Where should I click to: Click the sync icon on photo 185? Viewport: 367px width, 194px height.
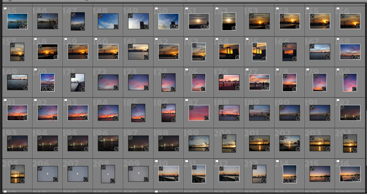(x=134, y=106)
